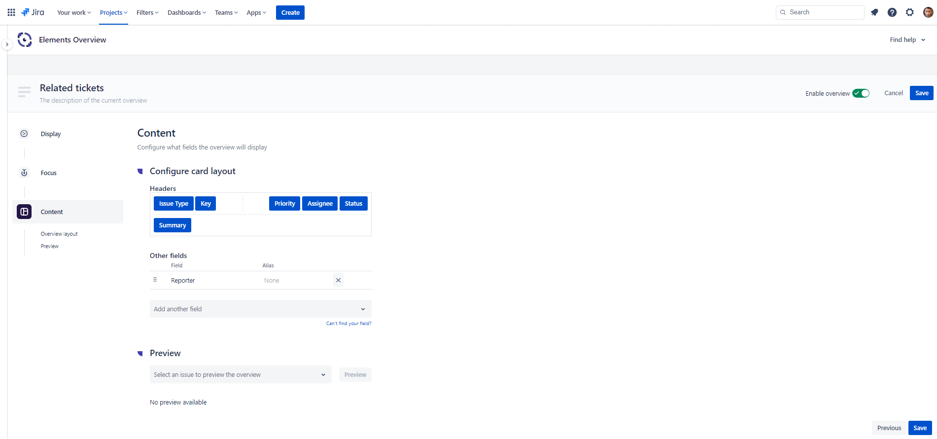Expand the collapsed sidebar arrow
The width and height of the screenshot is (937, 439).
click(7, 44)
